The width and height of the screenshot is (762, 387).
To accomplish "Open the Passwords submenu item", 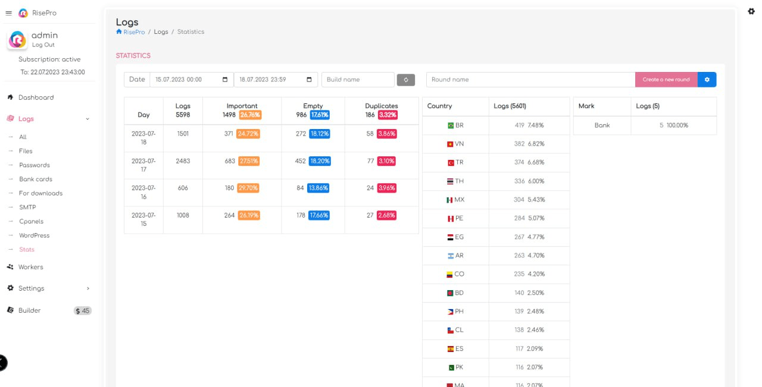I will (x=35, y=165).
